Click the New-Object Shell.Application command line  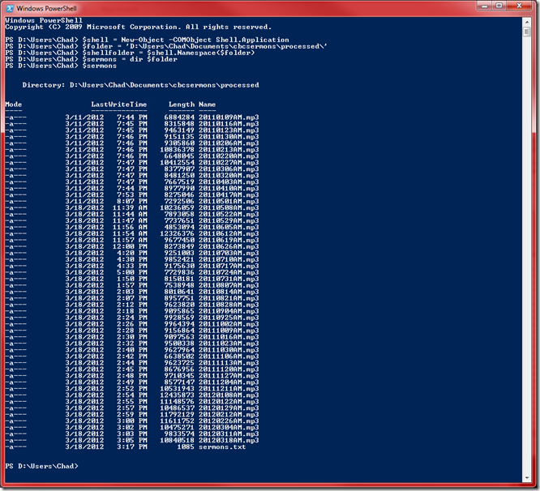pos(147,40)
